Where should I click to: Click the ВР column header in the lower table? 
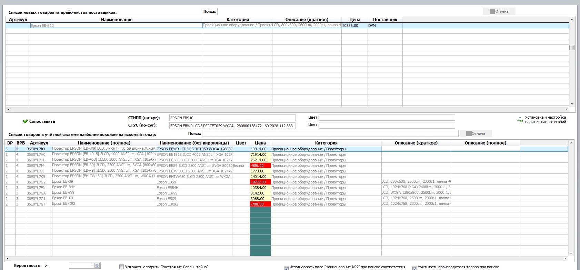tap(10, 143)
